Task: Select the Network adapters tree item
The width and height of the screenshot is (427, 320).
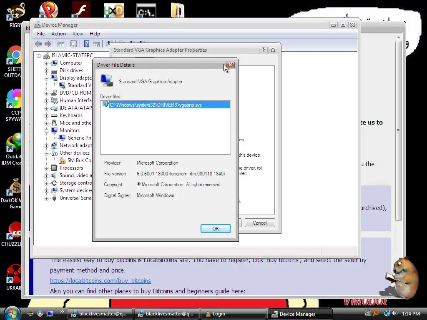Action: click(76, 145)
